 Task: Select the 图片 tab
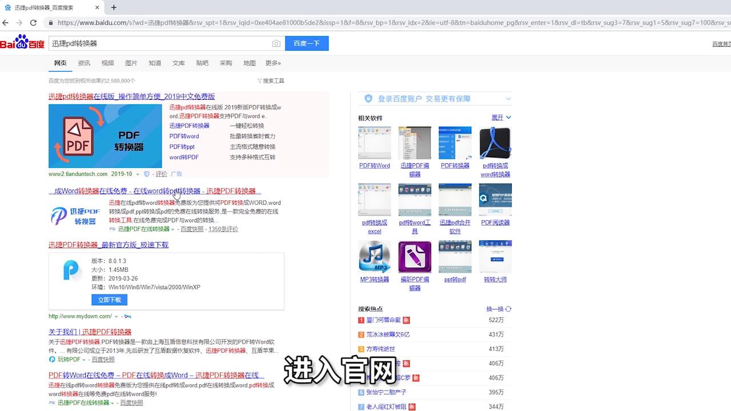pyautogui.click(x=131, y=63)
